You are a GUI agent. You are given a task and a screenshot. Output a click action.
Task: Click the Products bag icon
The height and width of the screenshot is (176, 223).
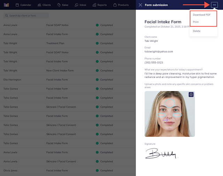(115, 5)
